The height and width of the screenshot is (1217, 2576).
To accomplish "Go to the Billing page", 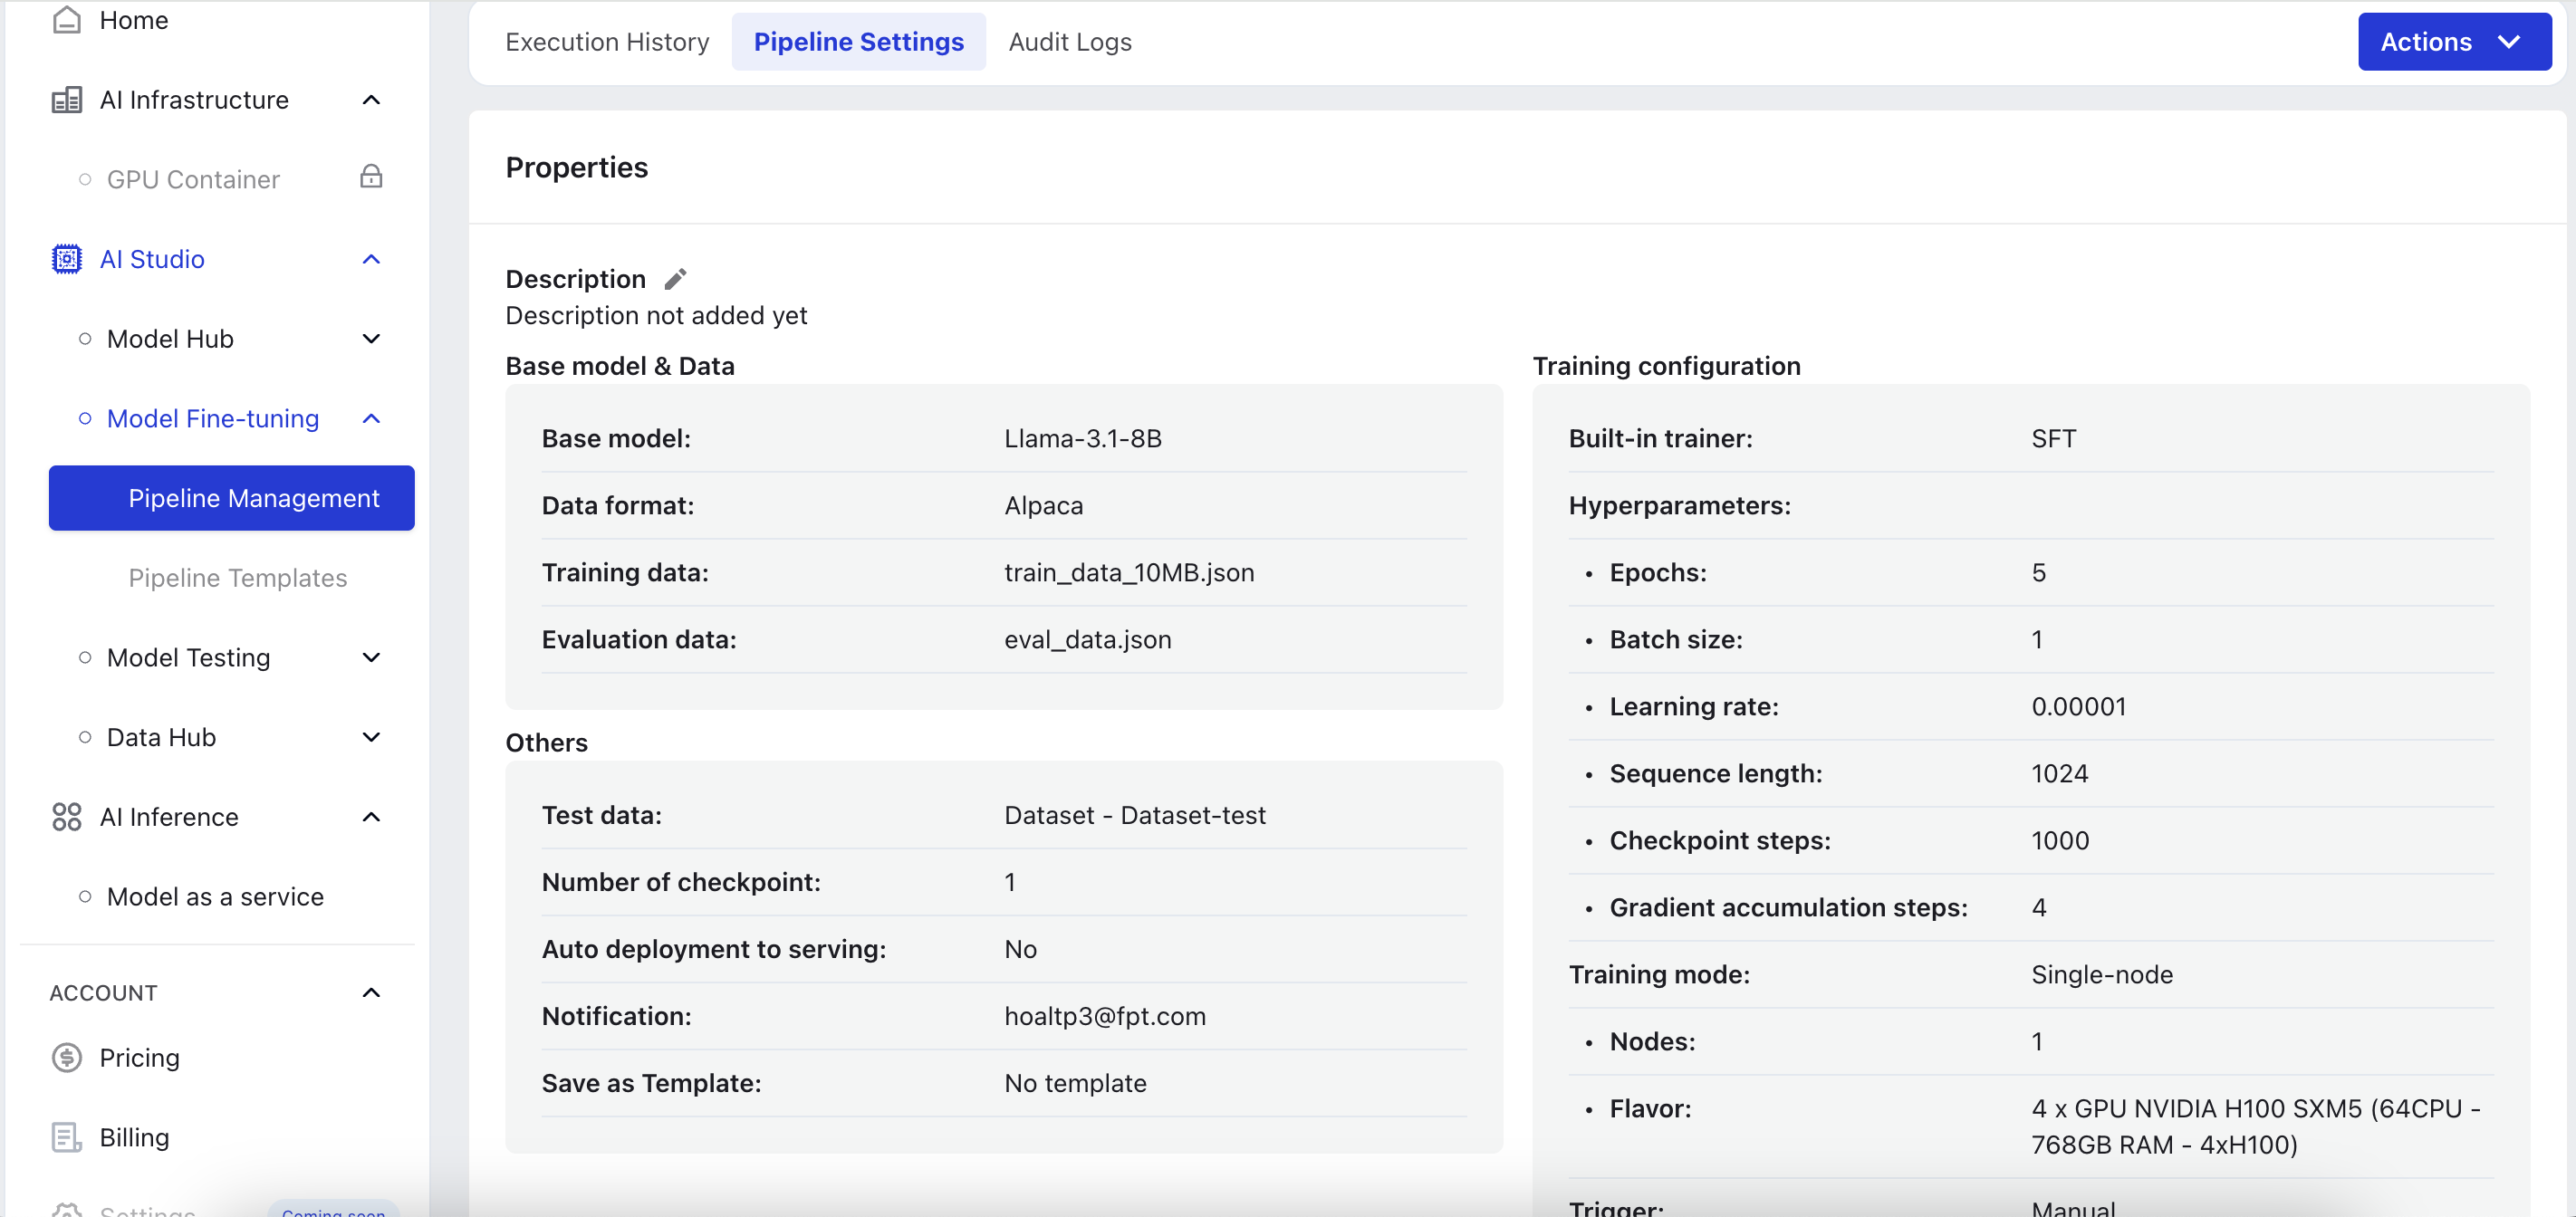I will click(x=134, y=1138).
